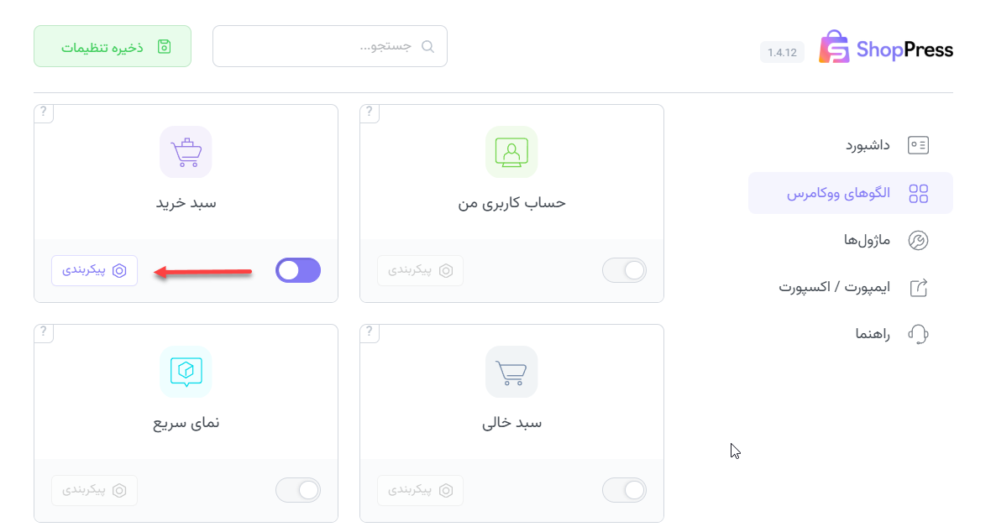The height and width of the screenshot is (532, 991).
Task: Click the نمای سریع quick view icon
Action: (x=186, y=372)
